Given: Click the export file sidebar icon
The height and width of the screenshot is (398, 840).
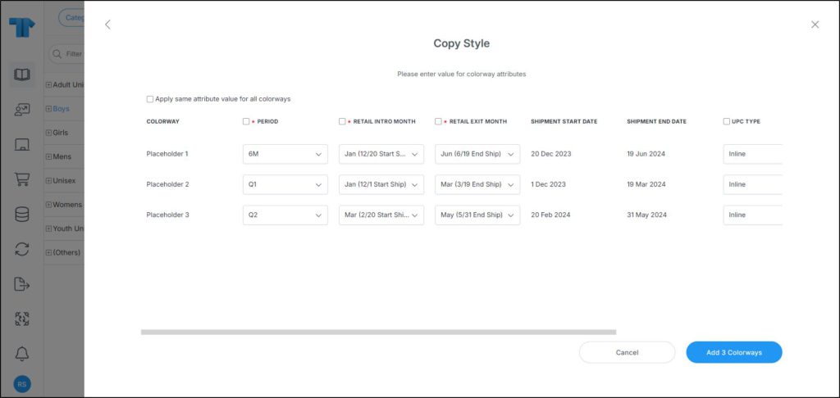Looking at the screenshot, I should click(x=22, y=284).
